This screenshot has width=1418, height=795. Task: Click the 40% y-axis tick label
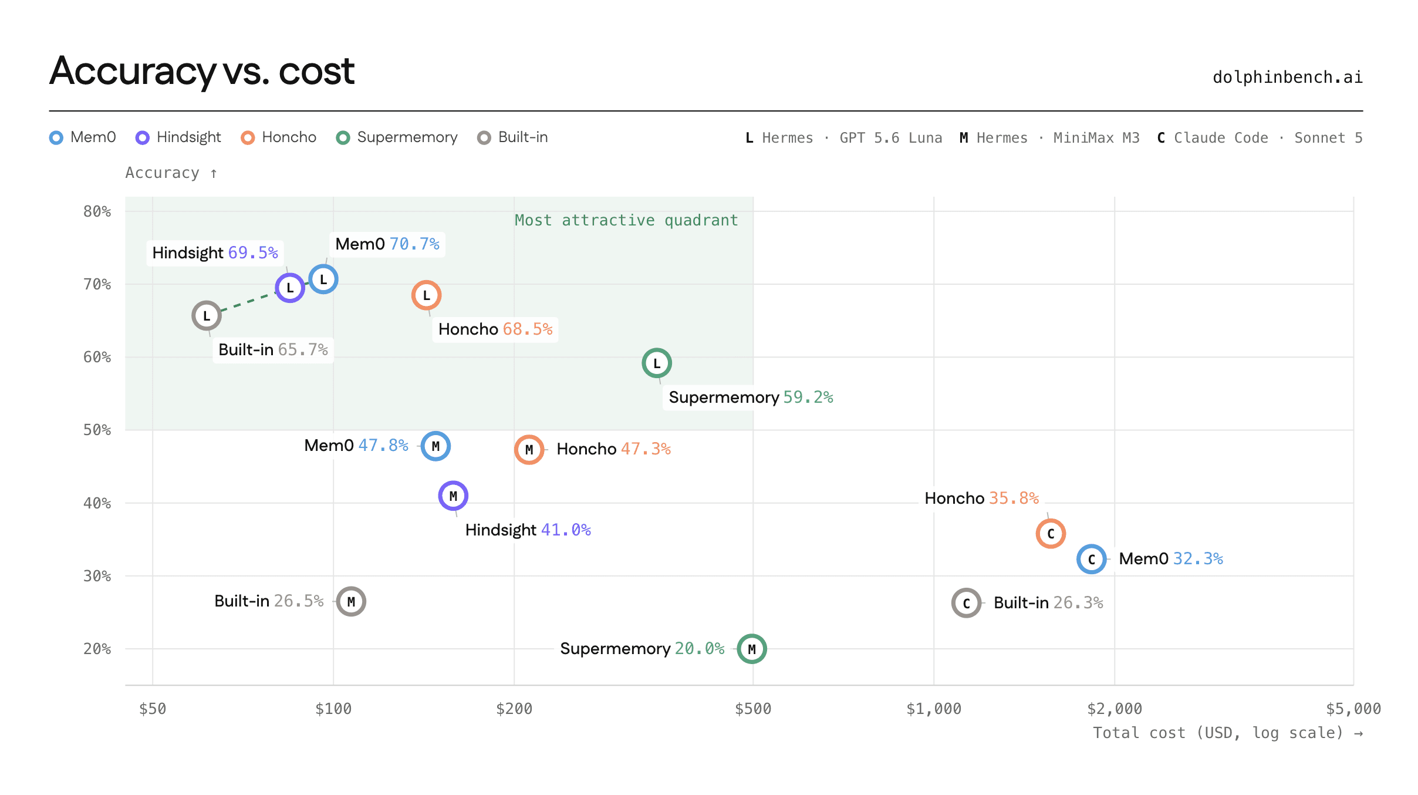click(x=97, y=504)
